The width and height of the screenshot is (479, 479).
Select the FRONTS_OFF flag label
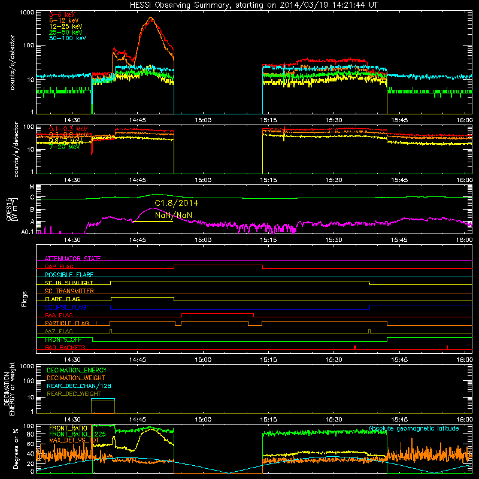[63, 339]
